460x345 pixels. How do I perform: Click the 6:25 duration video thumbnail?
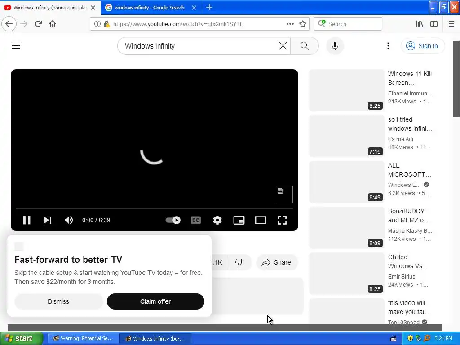346,90
